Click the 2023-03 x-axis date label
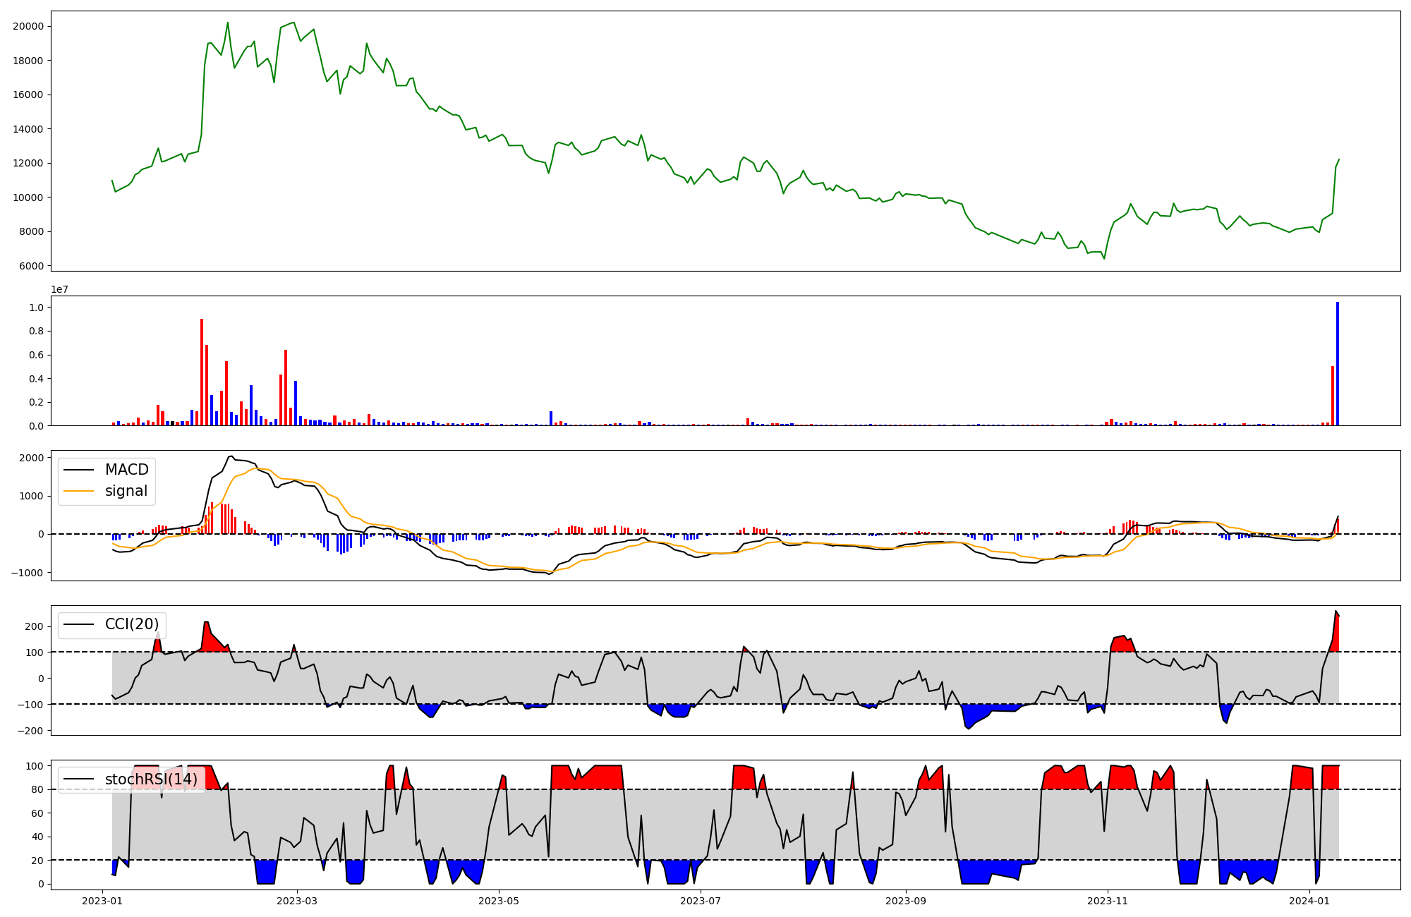Viewport: 1411px width, 917px height. pyautogui.click(x=297, y=901)
